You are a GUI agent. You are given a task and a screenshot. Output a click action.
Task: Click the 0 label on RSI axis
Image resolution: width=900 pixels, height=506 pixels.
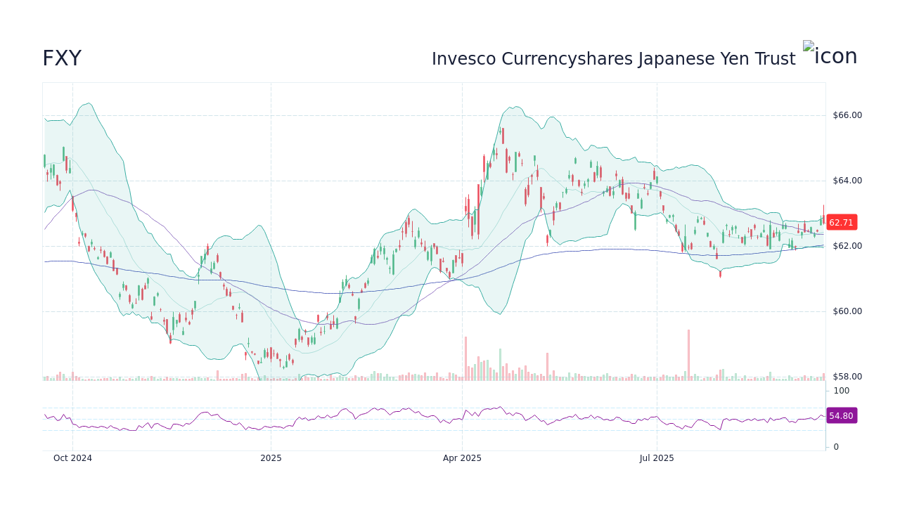[836, 447]
